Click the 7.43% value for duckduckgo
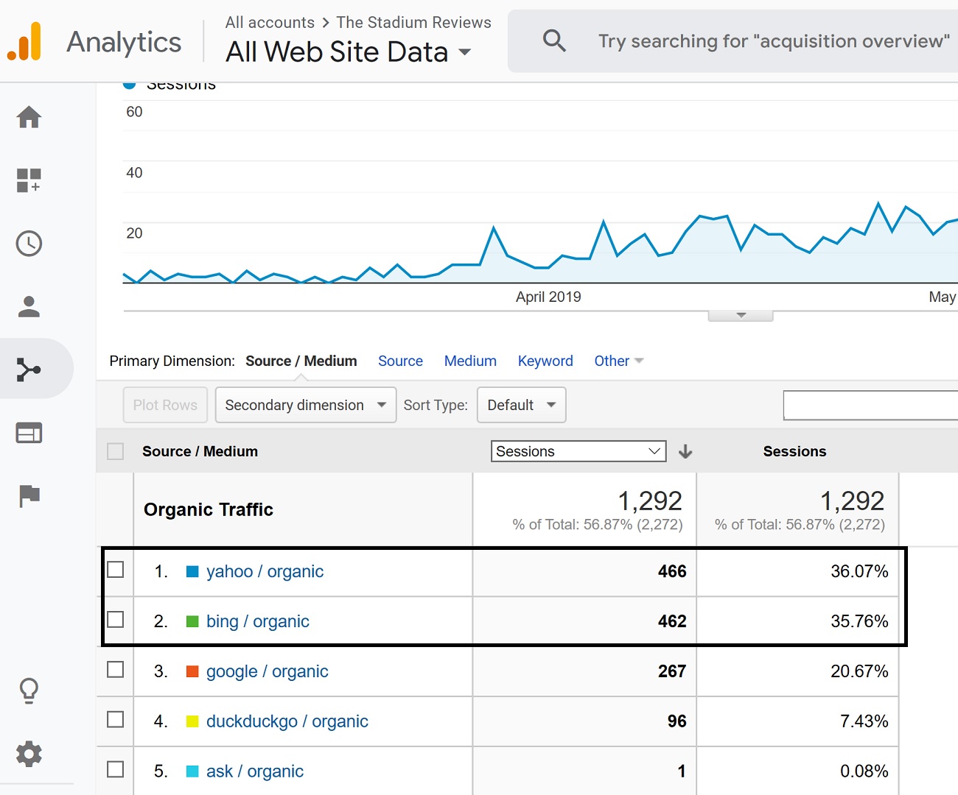Viewport: 958px width, 795px height. 864,721
